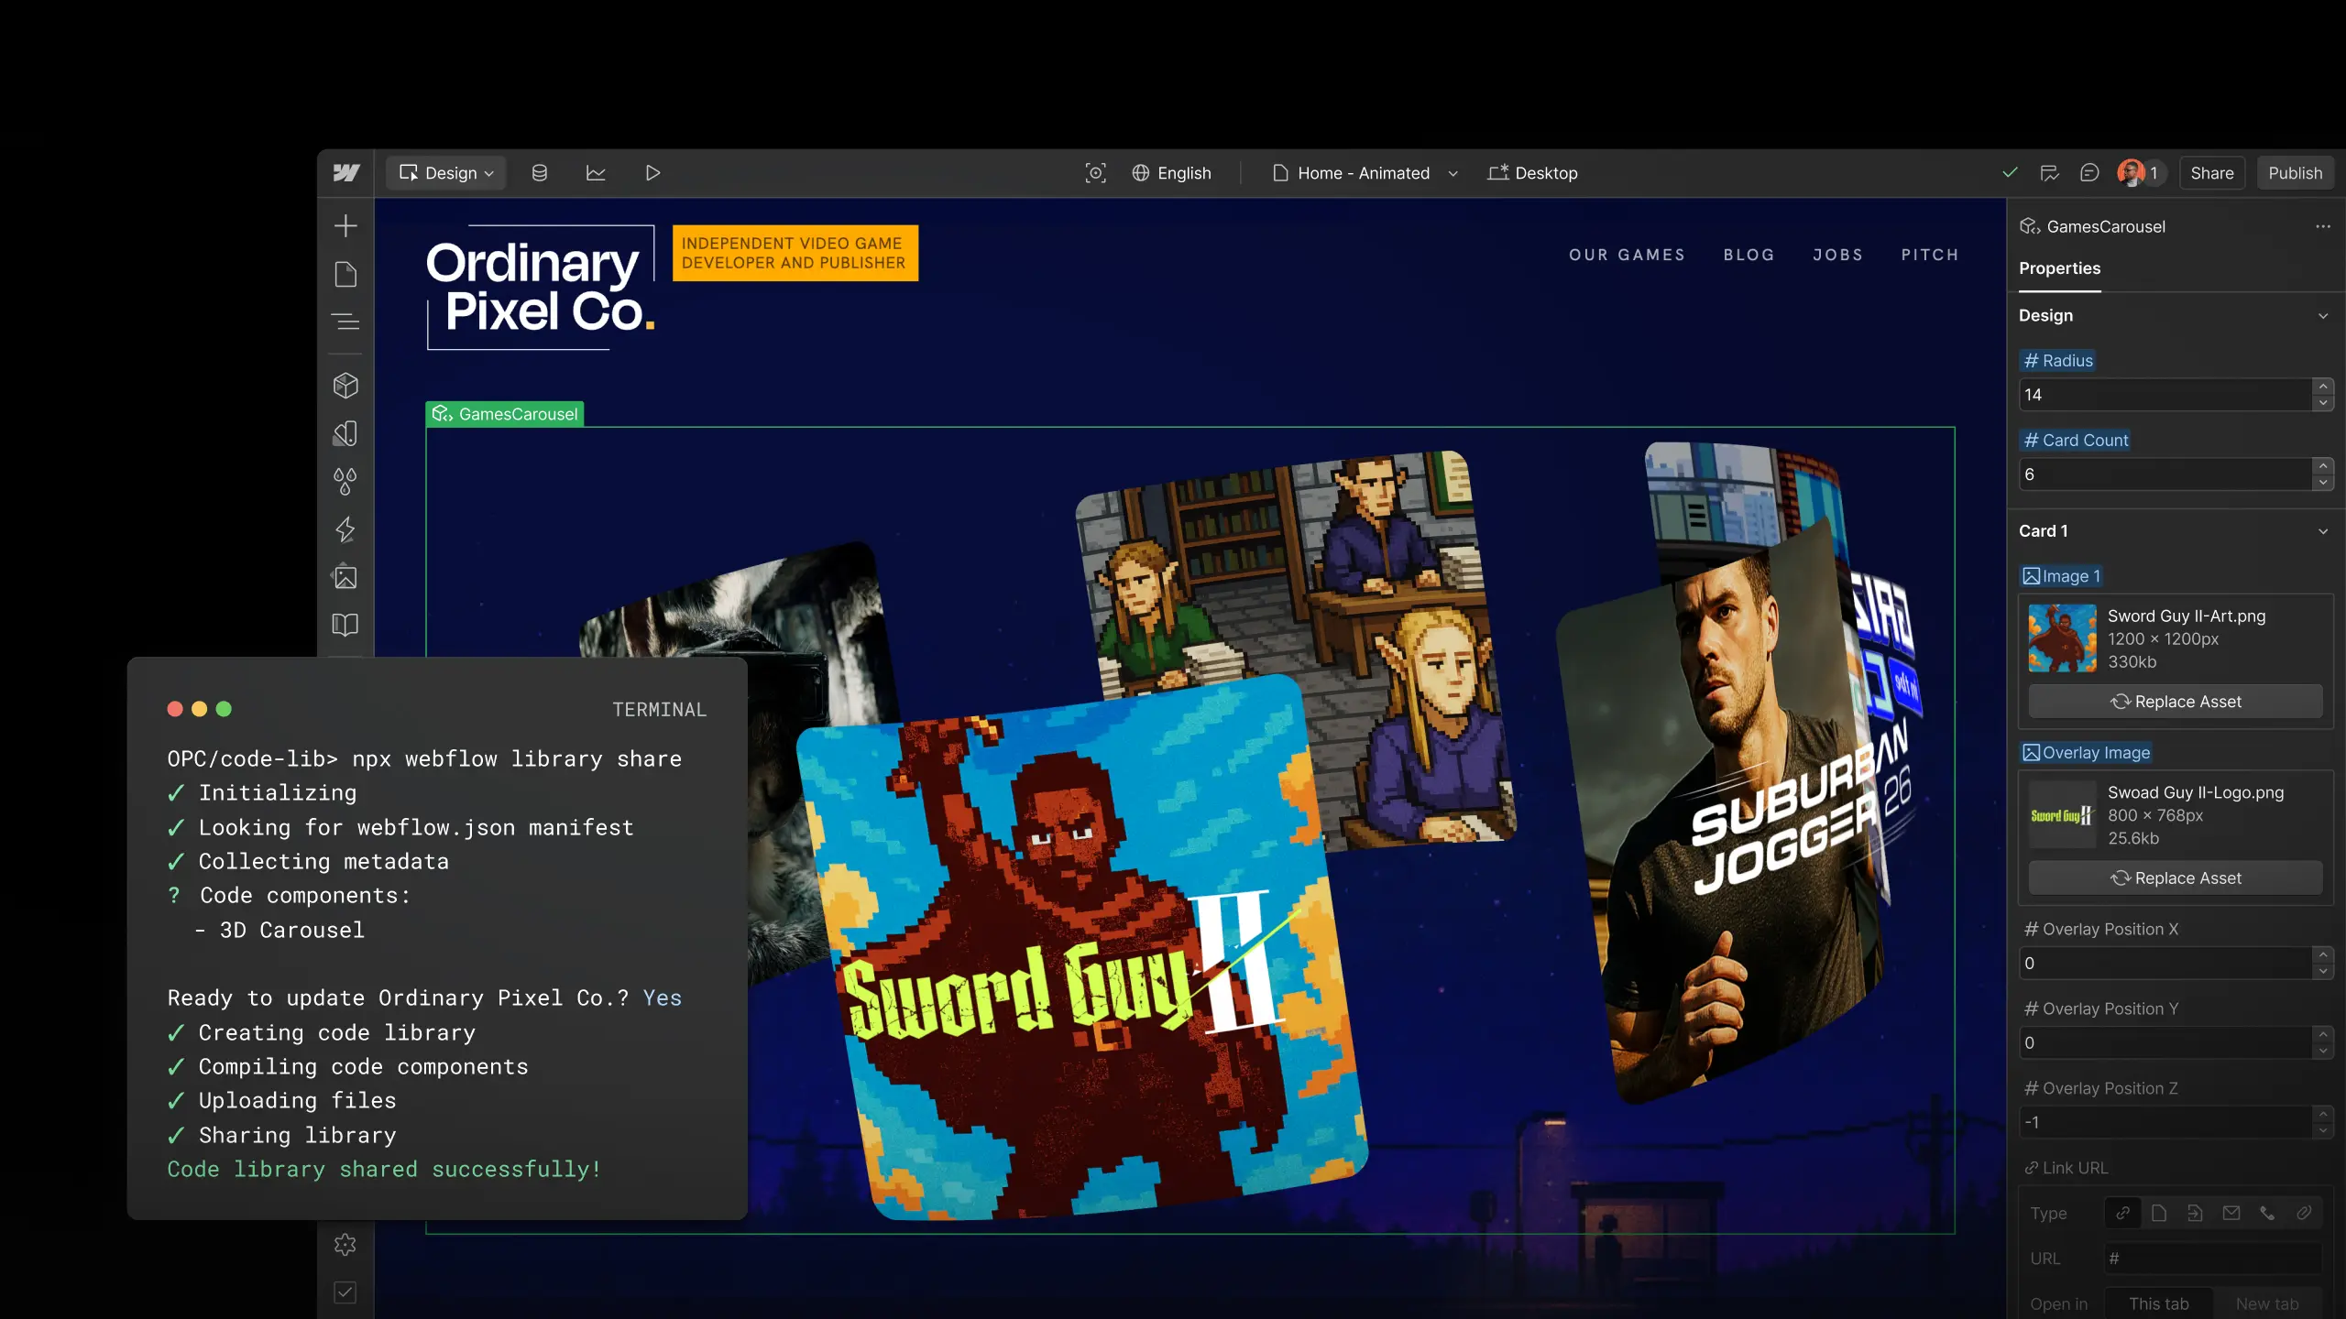Collapse the Card 1 section
Screen dimensions: 2346x1319
click(x=2323, y=531)
